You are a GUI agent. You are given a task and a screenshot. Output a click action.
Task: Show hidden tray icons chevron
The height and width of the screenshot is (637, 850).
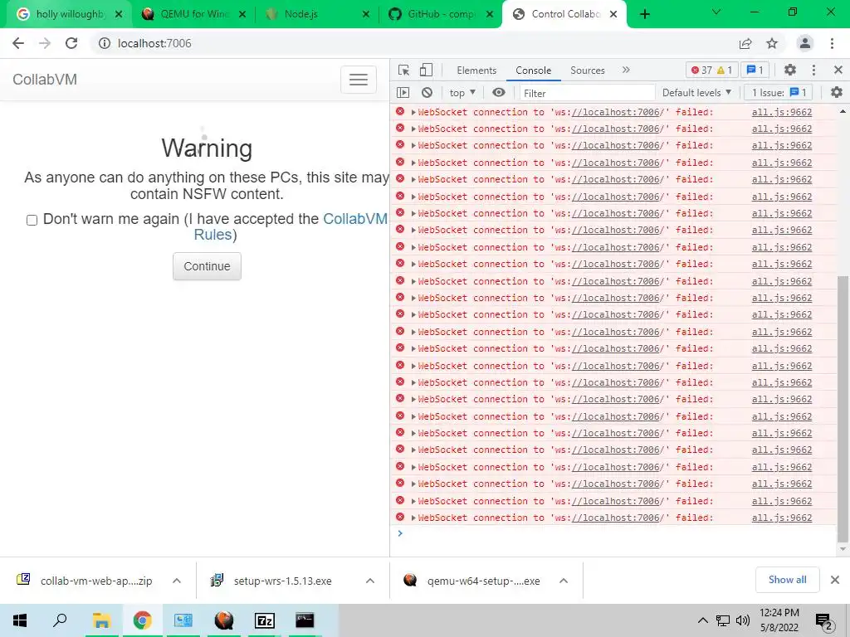click(x=702, y=620)
